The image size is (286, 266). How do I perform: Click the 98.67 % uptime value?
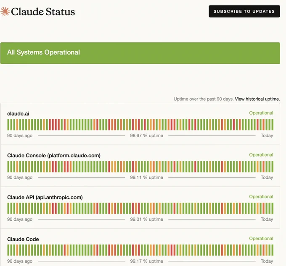[146, 136]
